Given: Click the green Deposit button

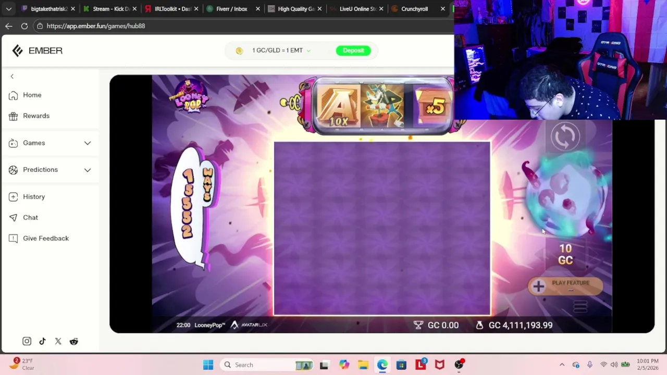Looking at the screenshot, I should pyautogui.click(x=353, y=51).
